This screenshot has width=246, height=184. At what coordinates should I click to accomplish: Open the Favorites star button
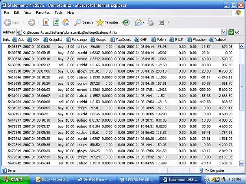point(107,22)
